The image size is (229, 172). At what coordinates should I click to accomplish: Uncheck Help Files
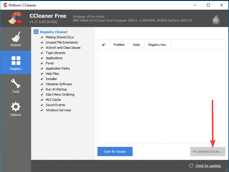(42, 74)
